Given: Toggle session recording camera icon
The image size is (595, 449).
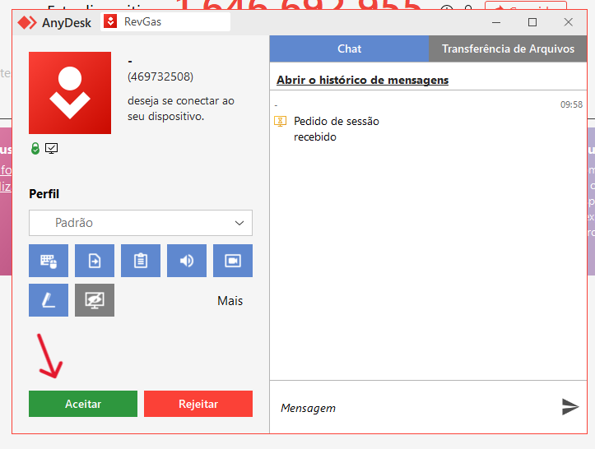Looking at the screenshot, I should point(233,261).
